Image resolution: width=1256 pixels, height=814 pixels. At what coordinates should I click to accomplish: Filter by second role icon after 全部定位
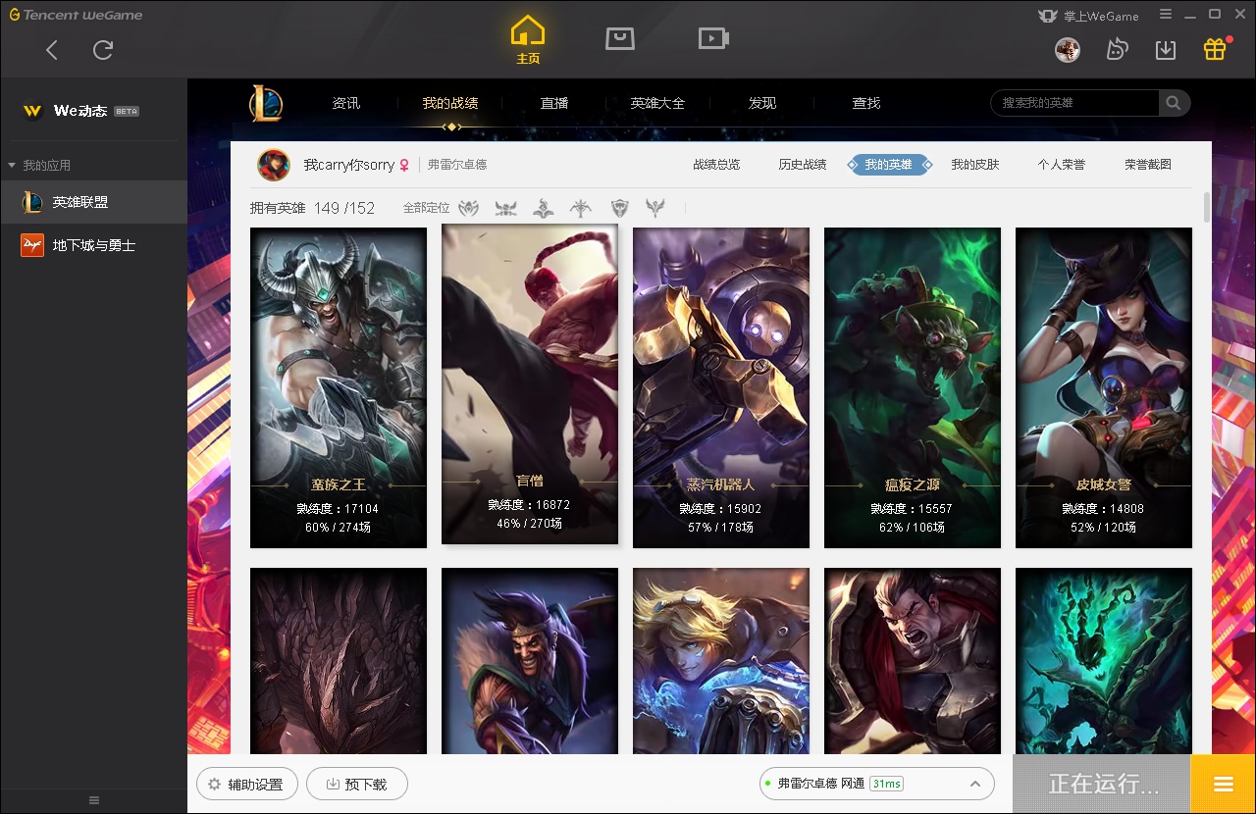click(506, 208)
